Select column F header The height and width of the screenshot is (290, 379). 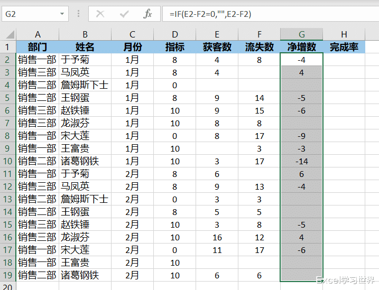(x=259, y=34)
